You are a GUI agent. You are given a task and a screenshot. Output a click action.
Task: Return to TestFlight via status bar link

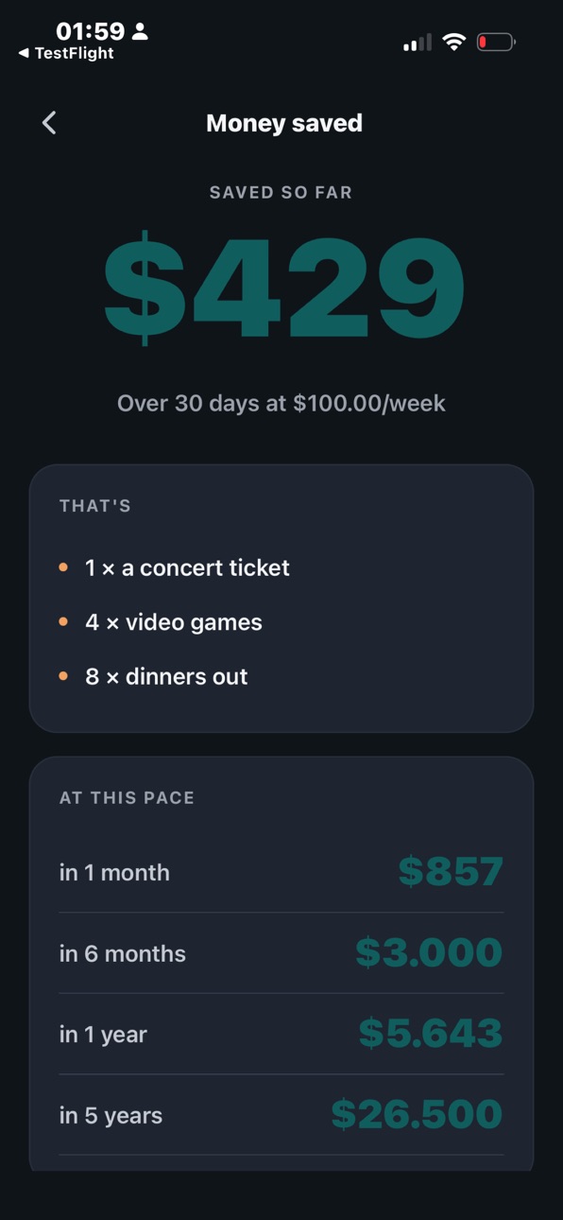click(66, 54)
